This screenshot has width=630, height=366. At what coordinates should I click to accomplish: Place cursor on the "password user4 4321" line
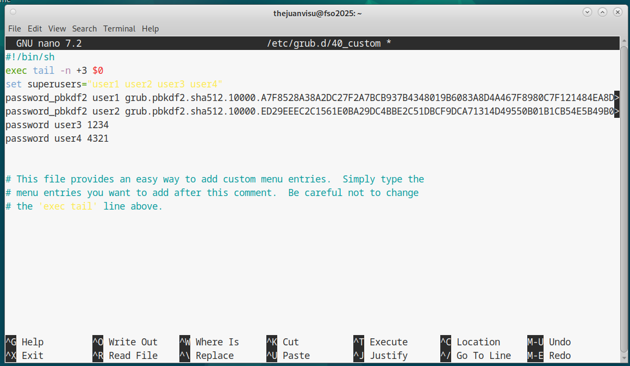(x=57, y=138)
